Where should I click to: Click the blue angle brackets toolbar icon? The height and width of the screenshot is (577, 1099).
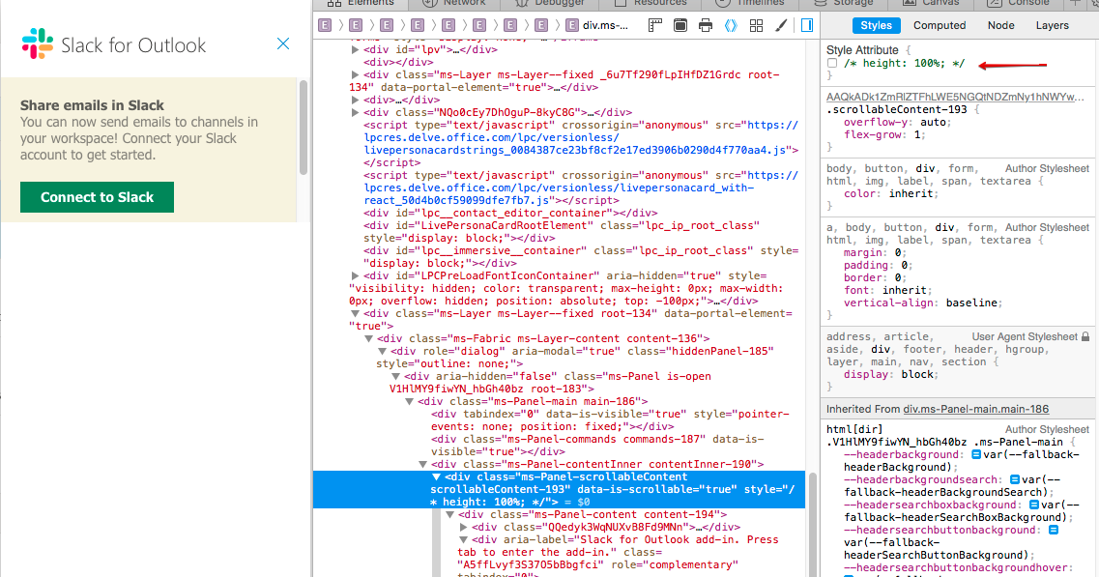pos(731,26)
